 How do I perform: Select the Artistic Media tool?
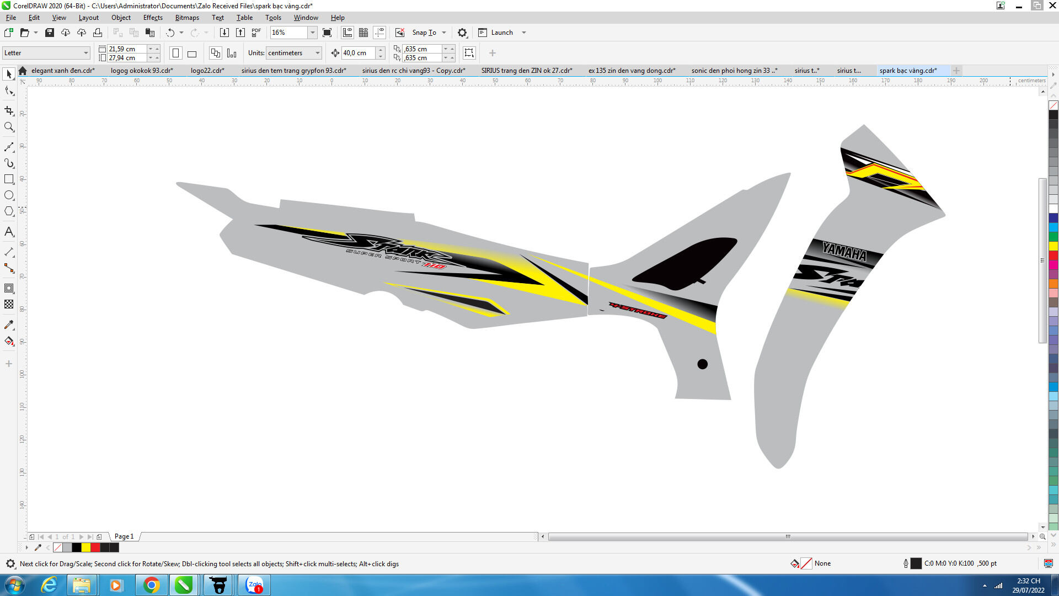click(x=9, y=163)
